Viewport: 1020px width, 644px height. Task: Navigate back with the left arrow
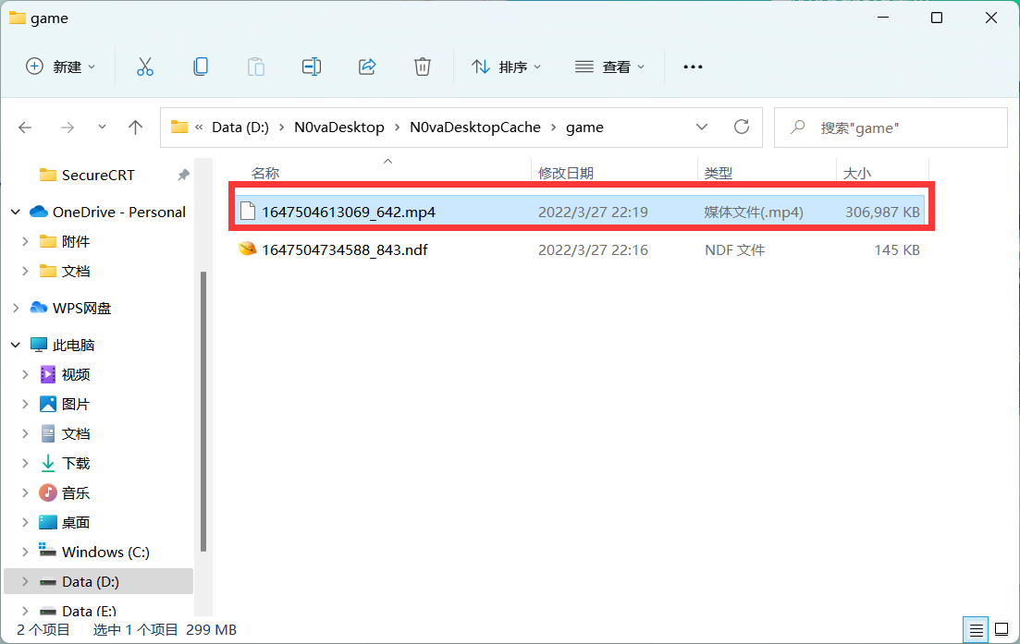(25, 128)
